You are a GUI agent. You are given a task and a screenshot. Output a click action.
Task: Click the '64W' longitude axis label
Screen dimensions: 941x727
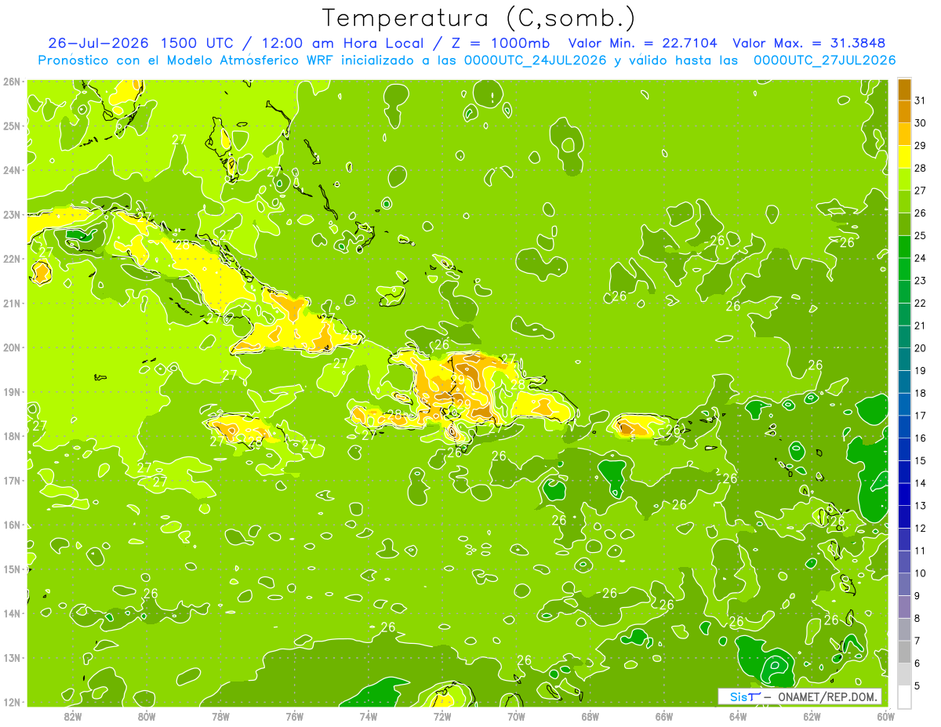pyautogui.click(x=738, y=715)
